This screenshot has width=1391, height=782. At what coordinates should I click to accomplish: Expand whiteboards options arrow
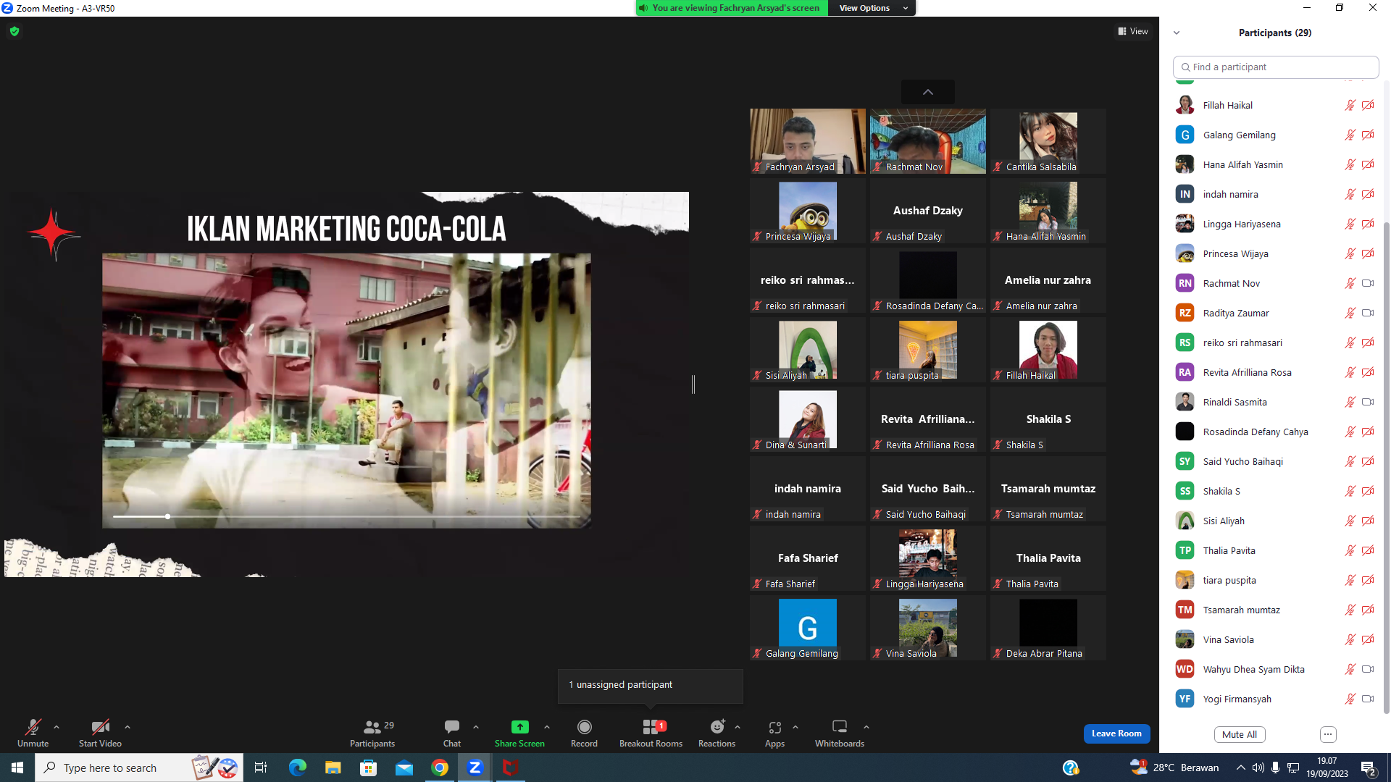tap(866, 727)
